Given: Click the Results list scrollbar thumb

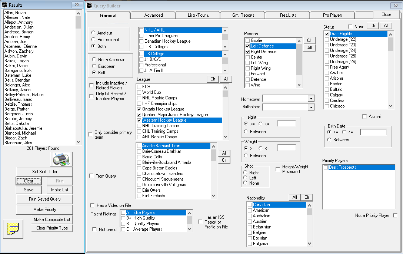Looking at the screenshot, I should pyautogui.click(x=79, y=22).
